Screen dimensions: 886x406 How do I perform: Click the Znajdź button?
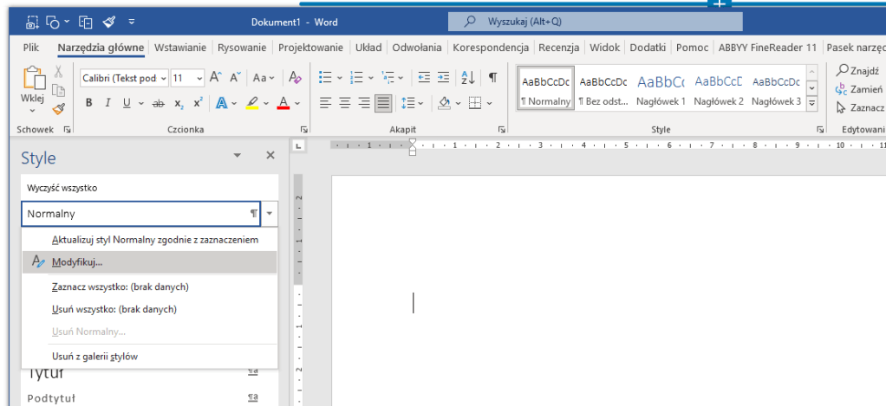click(x=858, y=70)
